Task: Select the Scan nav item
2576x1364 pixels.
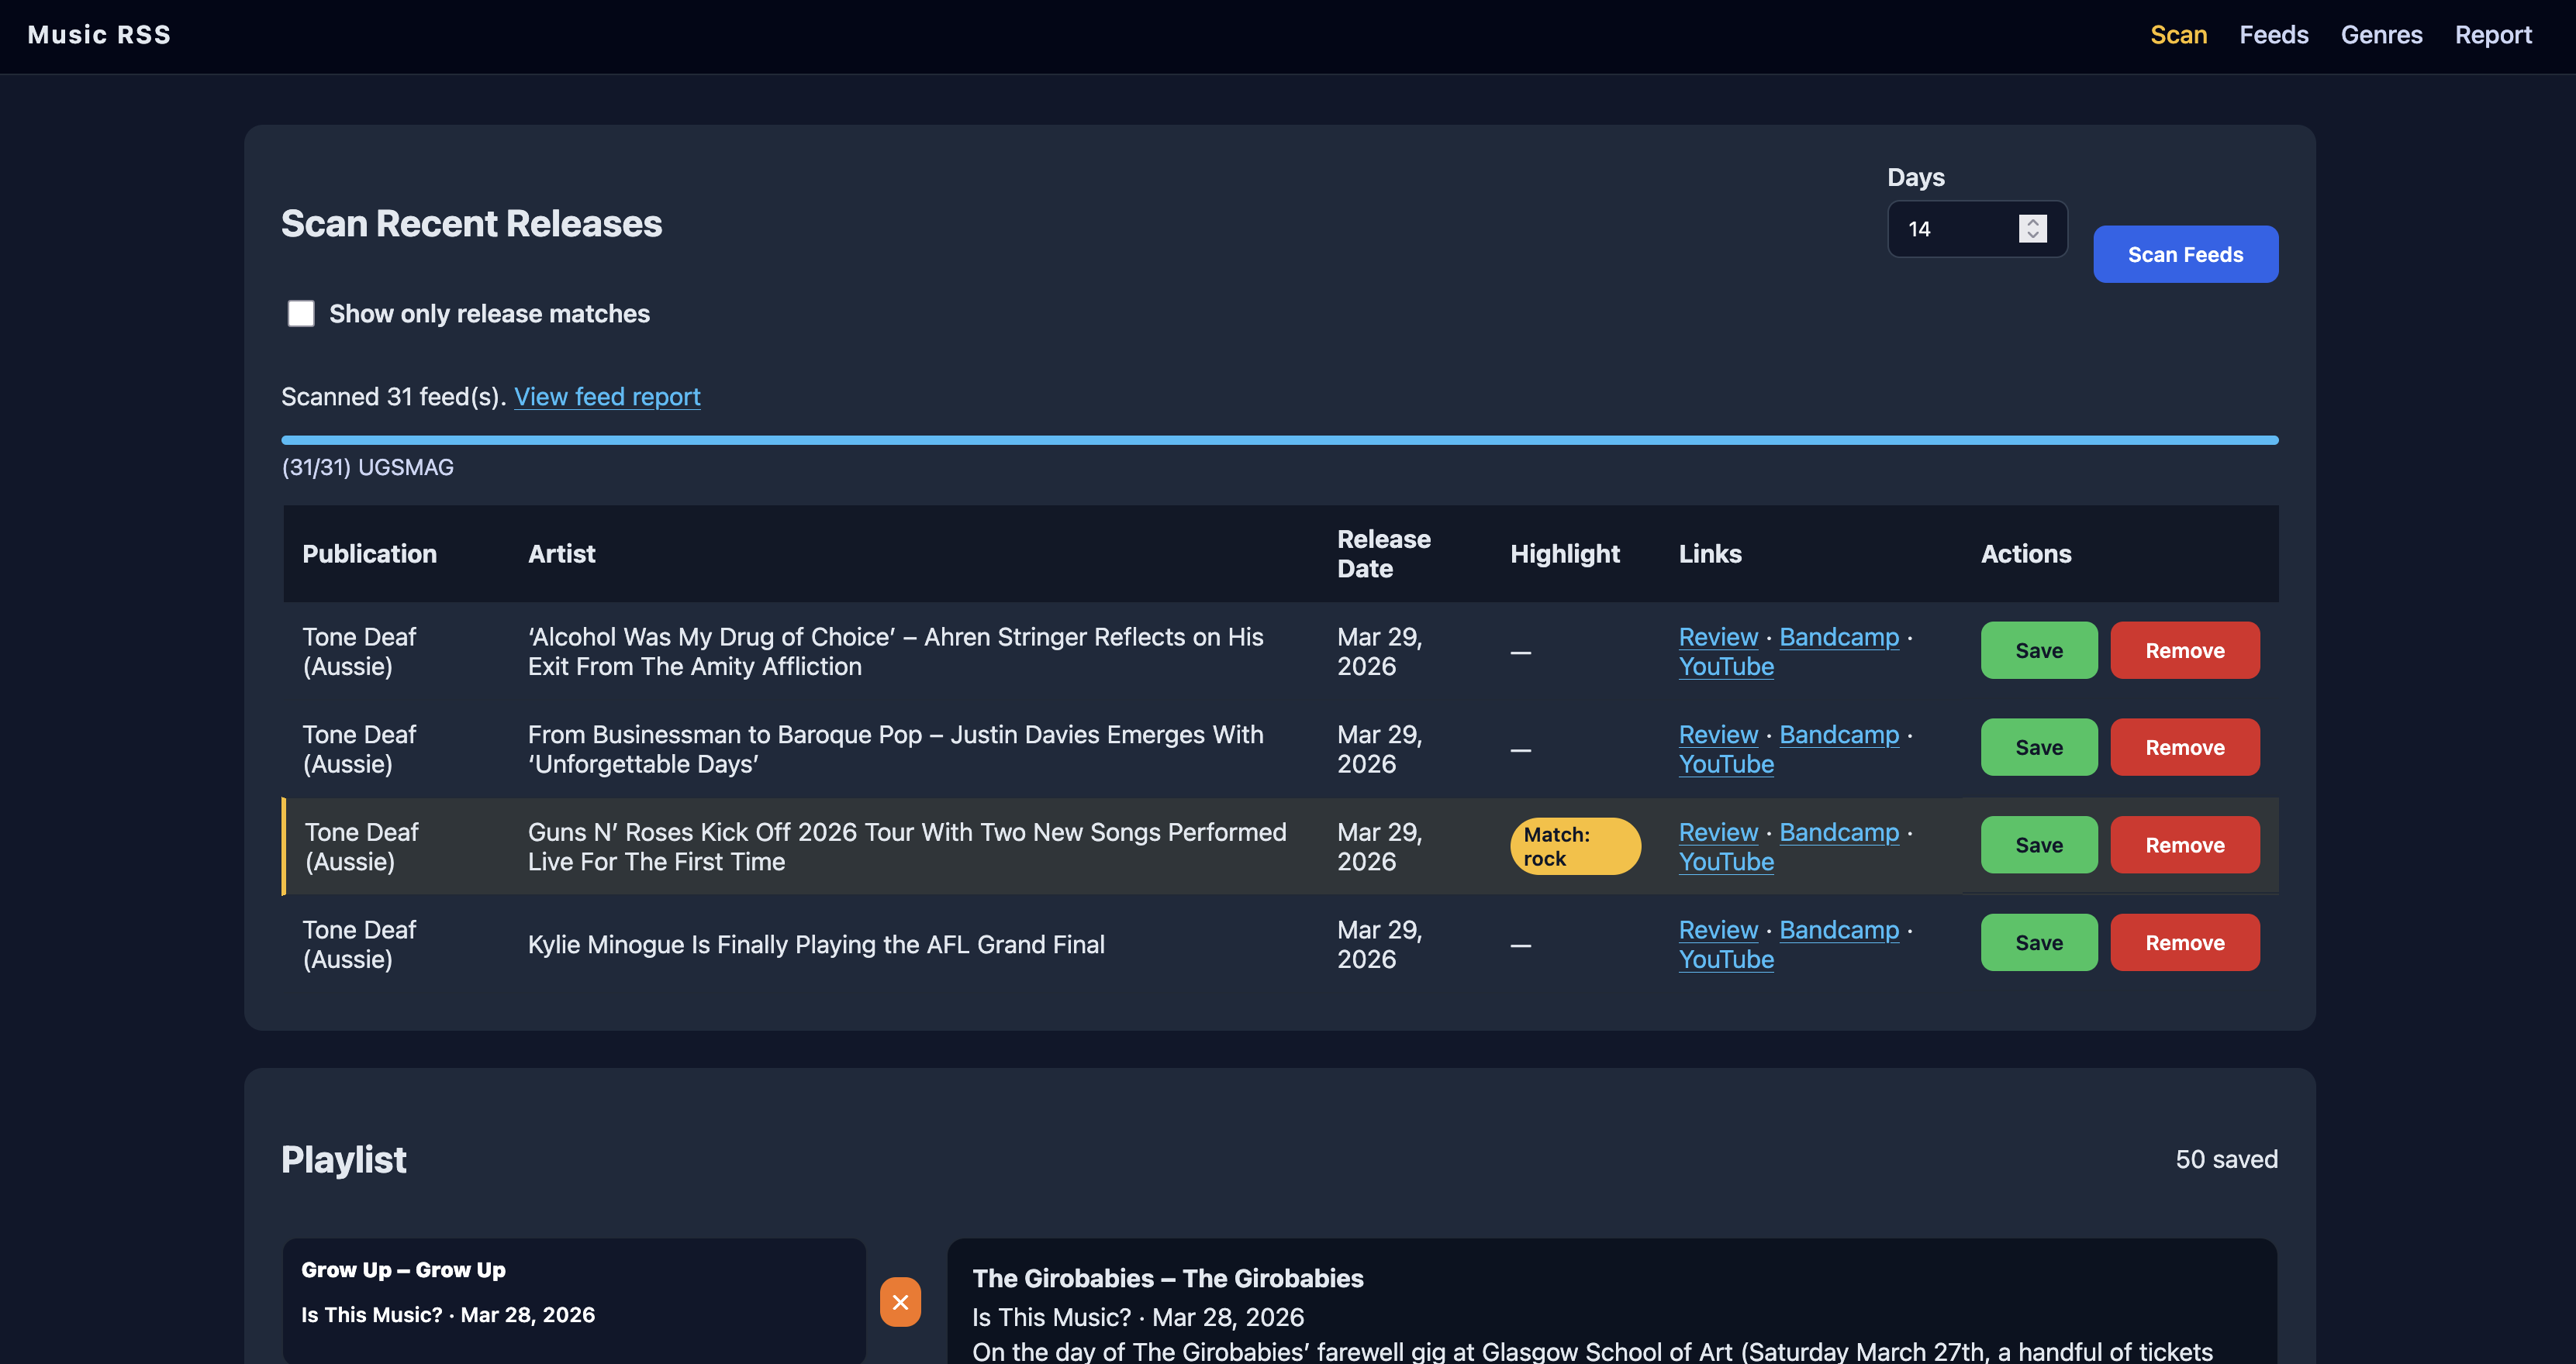Action: 2178,35
